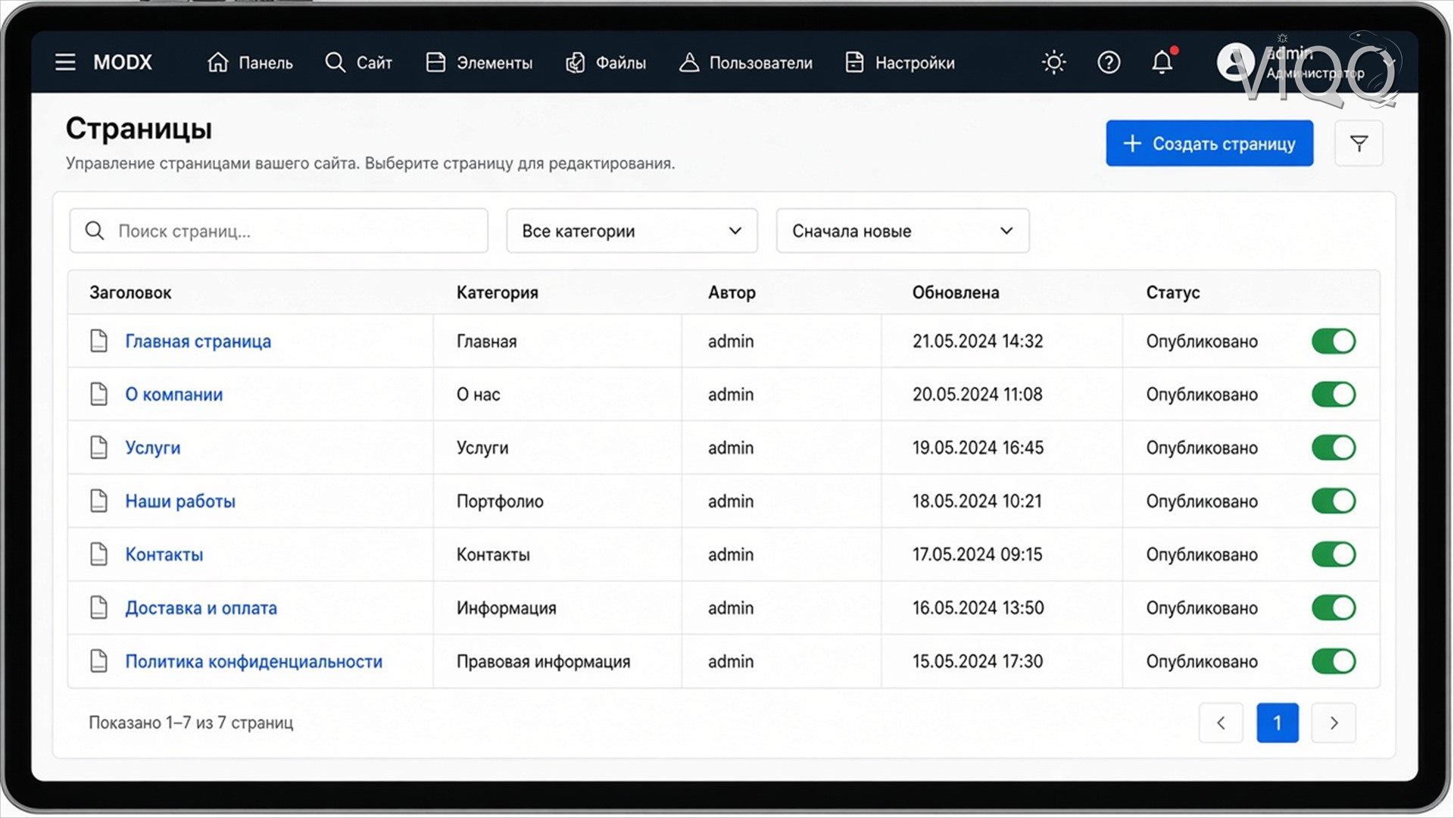The image size is (1454, 818).
Task: Open the Панель menu item
Action: click(250, 62)
